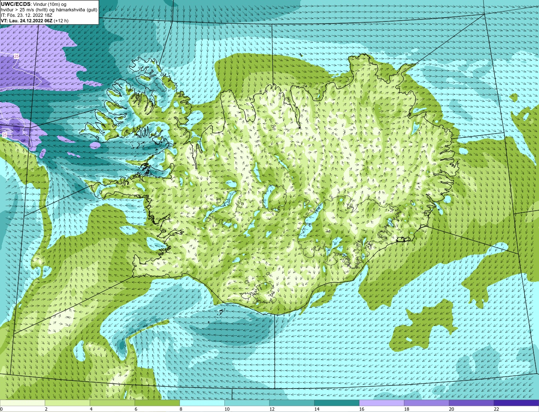Click the 0–2 m/s pale yellow legend swatch

[x=22, y=403]
